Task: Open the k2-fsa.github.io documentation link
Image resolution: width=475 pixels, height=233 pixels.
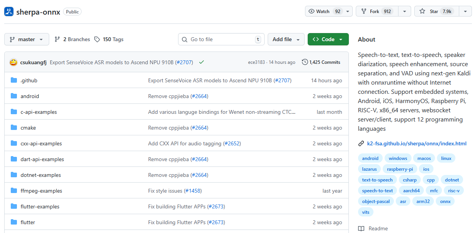Action: (x=417, y=143)
